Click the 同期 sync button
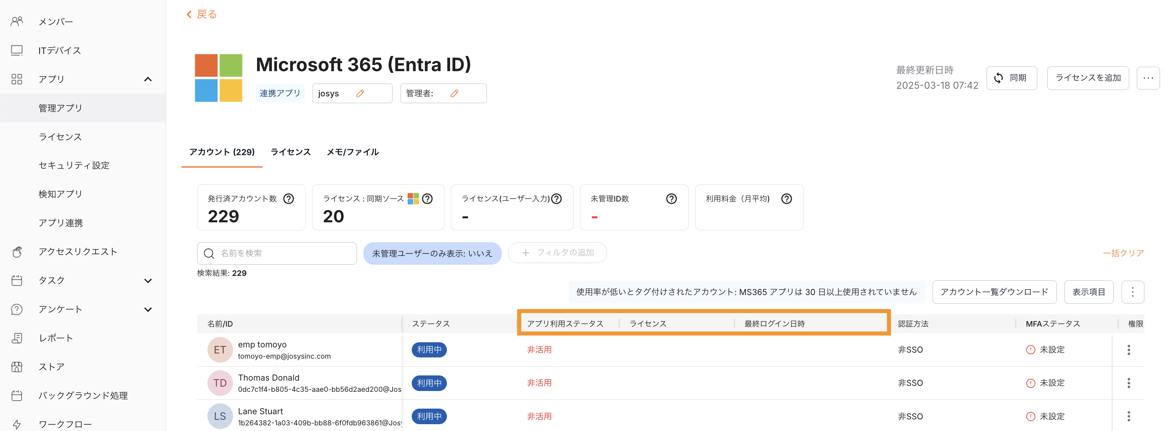 point(1011,78)
